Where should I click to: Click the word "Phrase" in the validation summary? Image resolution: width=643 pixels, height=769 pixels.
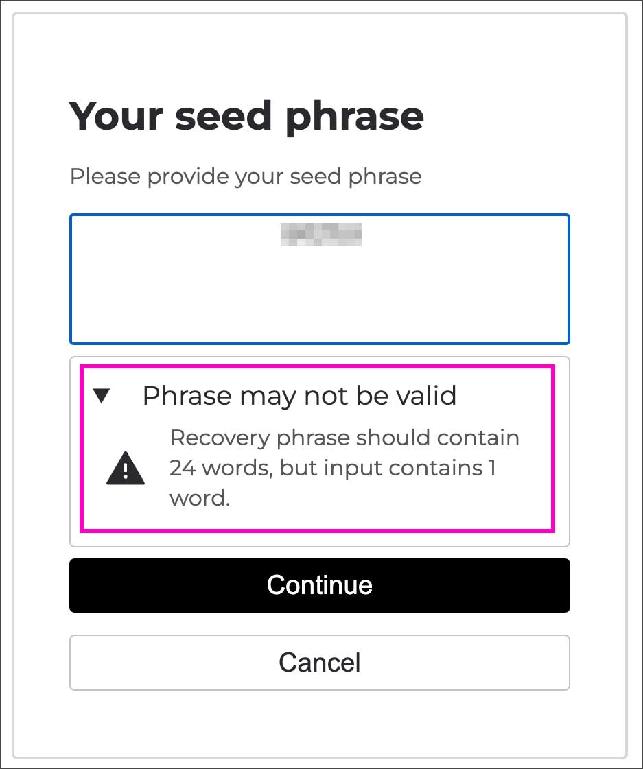[x=187, y=396]
